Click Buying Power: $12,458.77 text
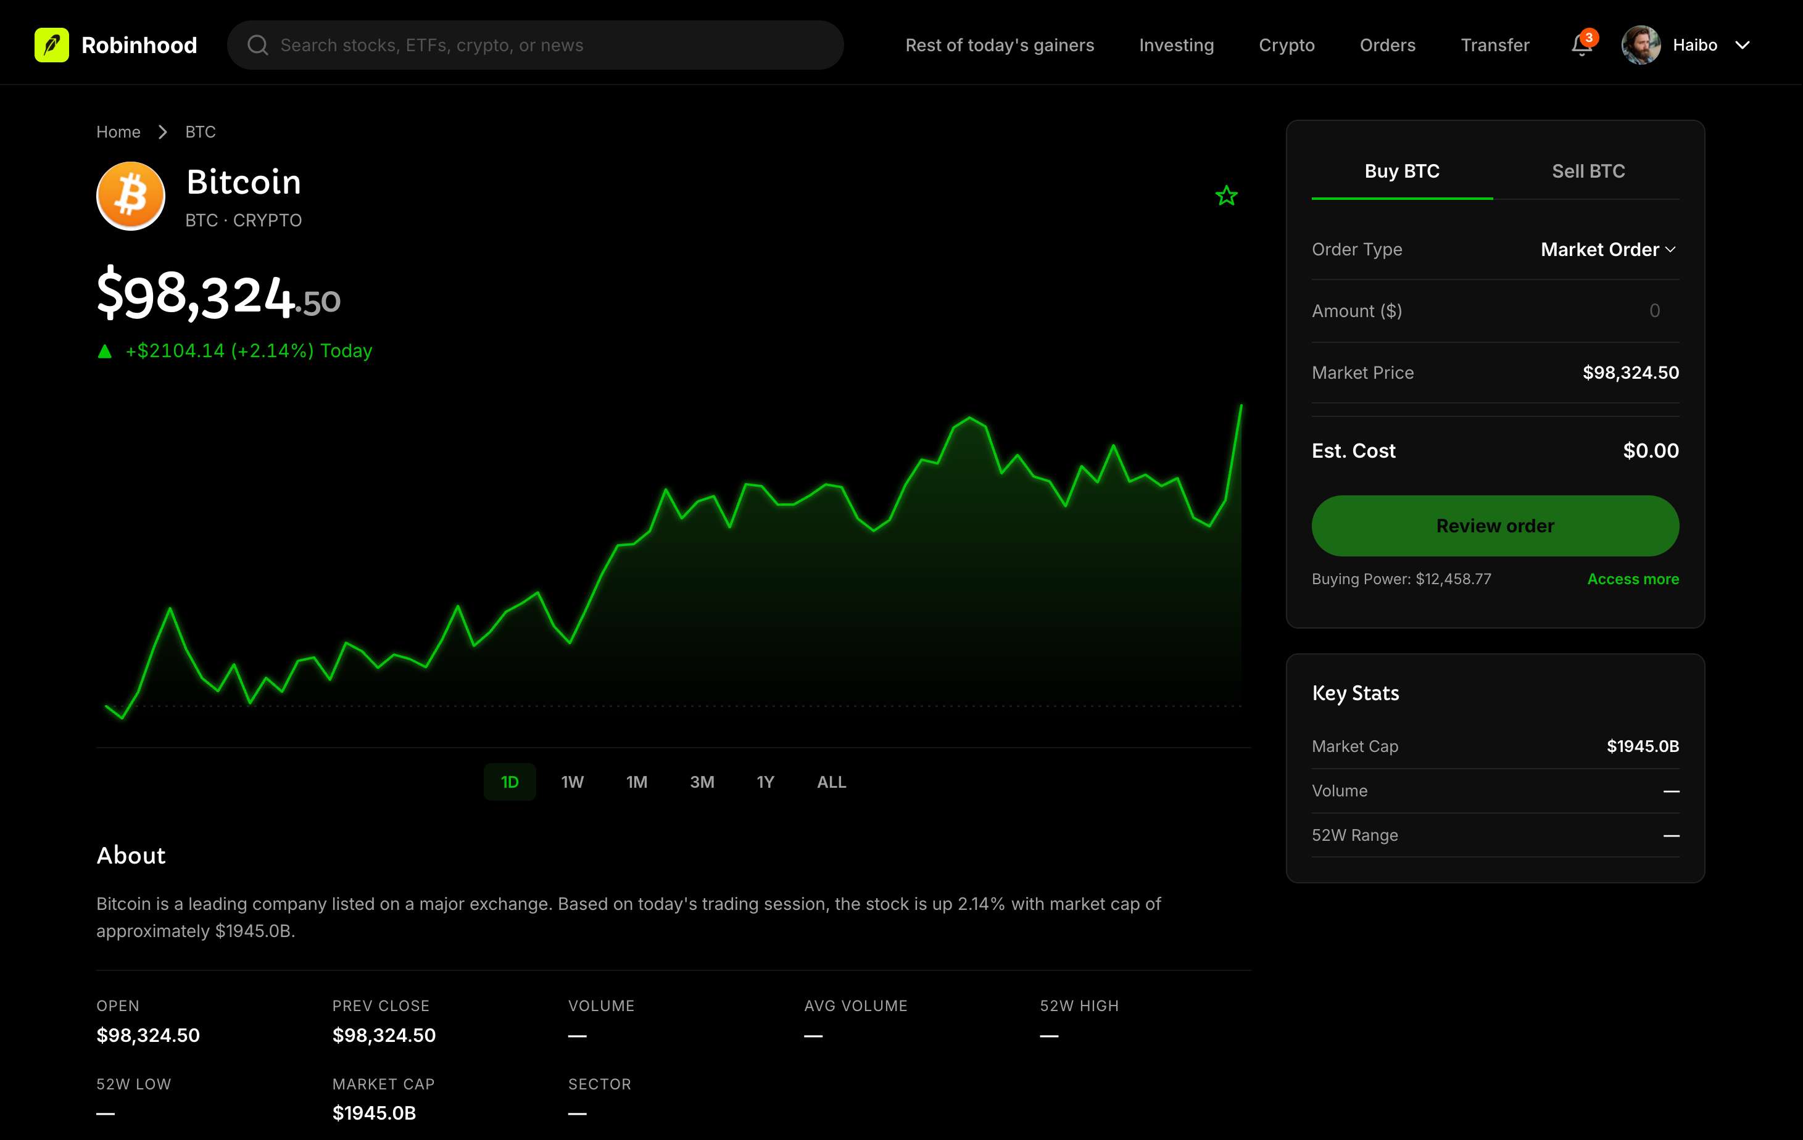1803x1140 pixels. (1401, 579)
